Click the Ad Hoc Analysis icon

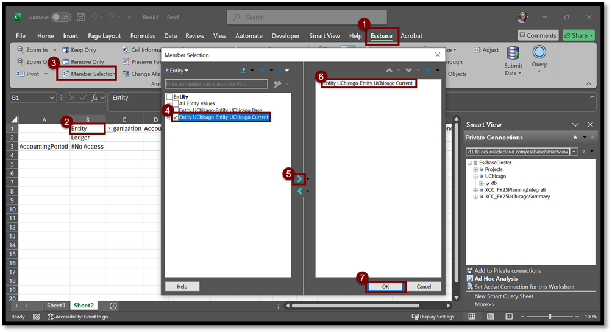(x=470, y=278)
